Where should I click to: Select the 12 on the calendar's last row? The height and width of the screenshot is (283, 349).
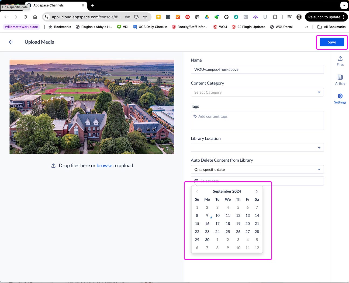(257, 248)
